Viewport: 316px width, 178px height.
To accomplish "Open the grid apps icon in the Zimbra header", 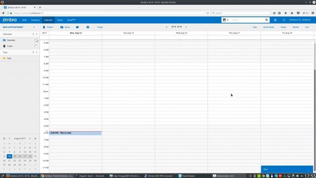I will 276,20.
